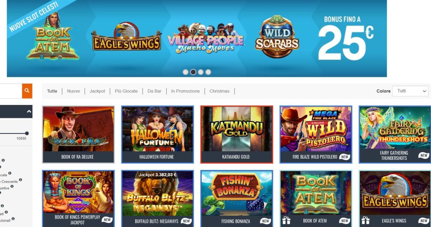Click the gift icon on Eagle's Wings
431x227 pixels.
(365, 220)
